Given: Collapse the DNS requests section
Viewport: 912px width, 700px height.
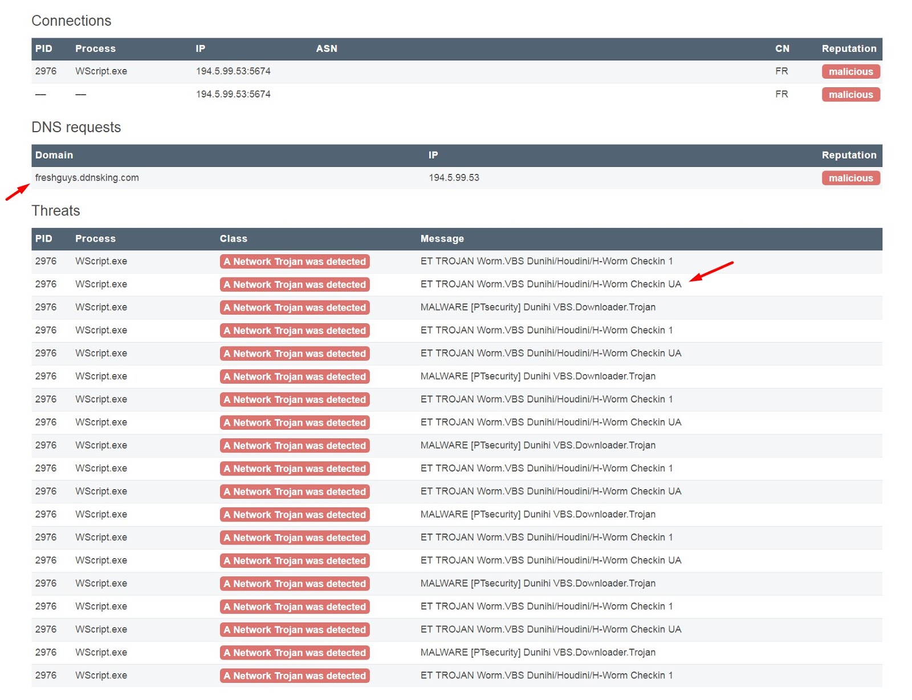Looking at the screenshot, I should click(x=76, y=127).
